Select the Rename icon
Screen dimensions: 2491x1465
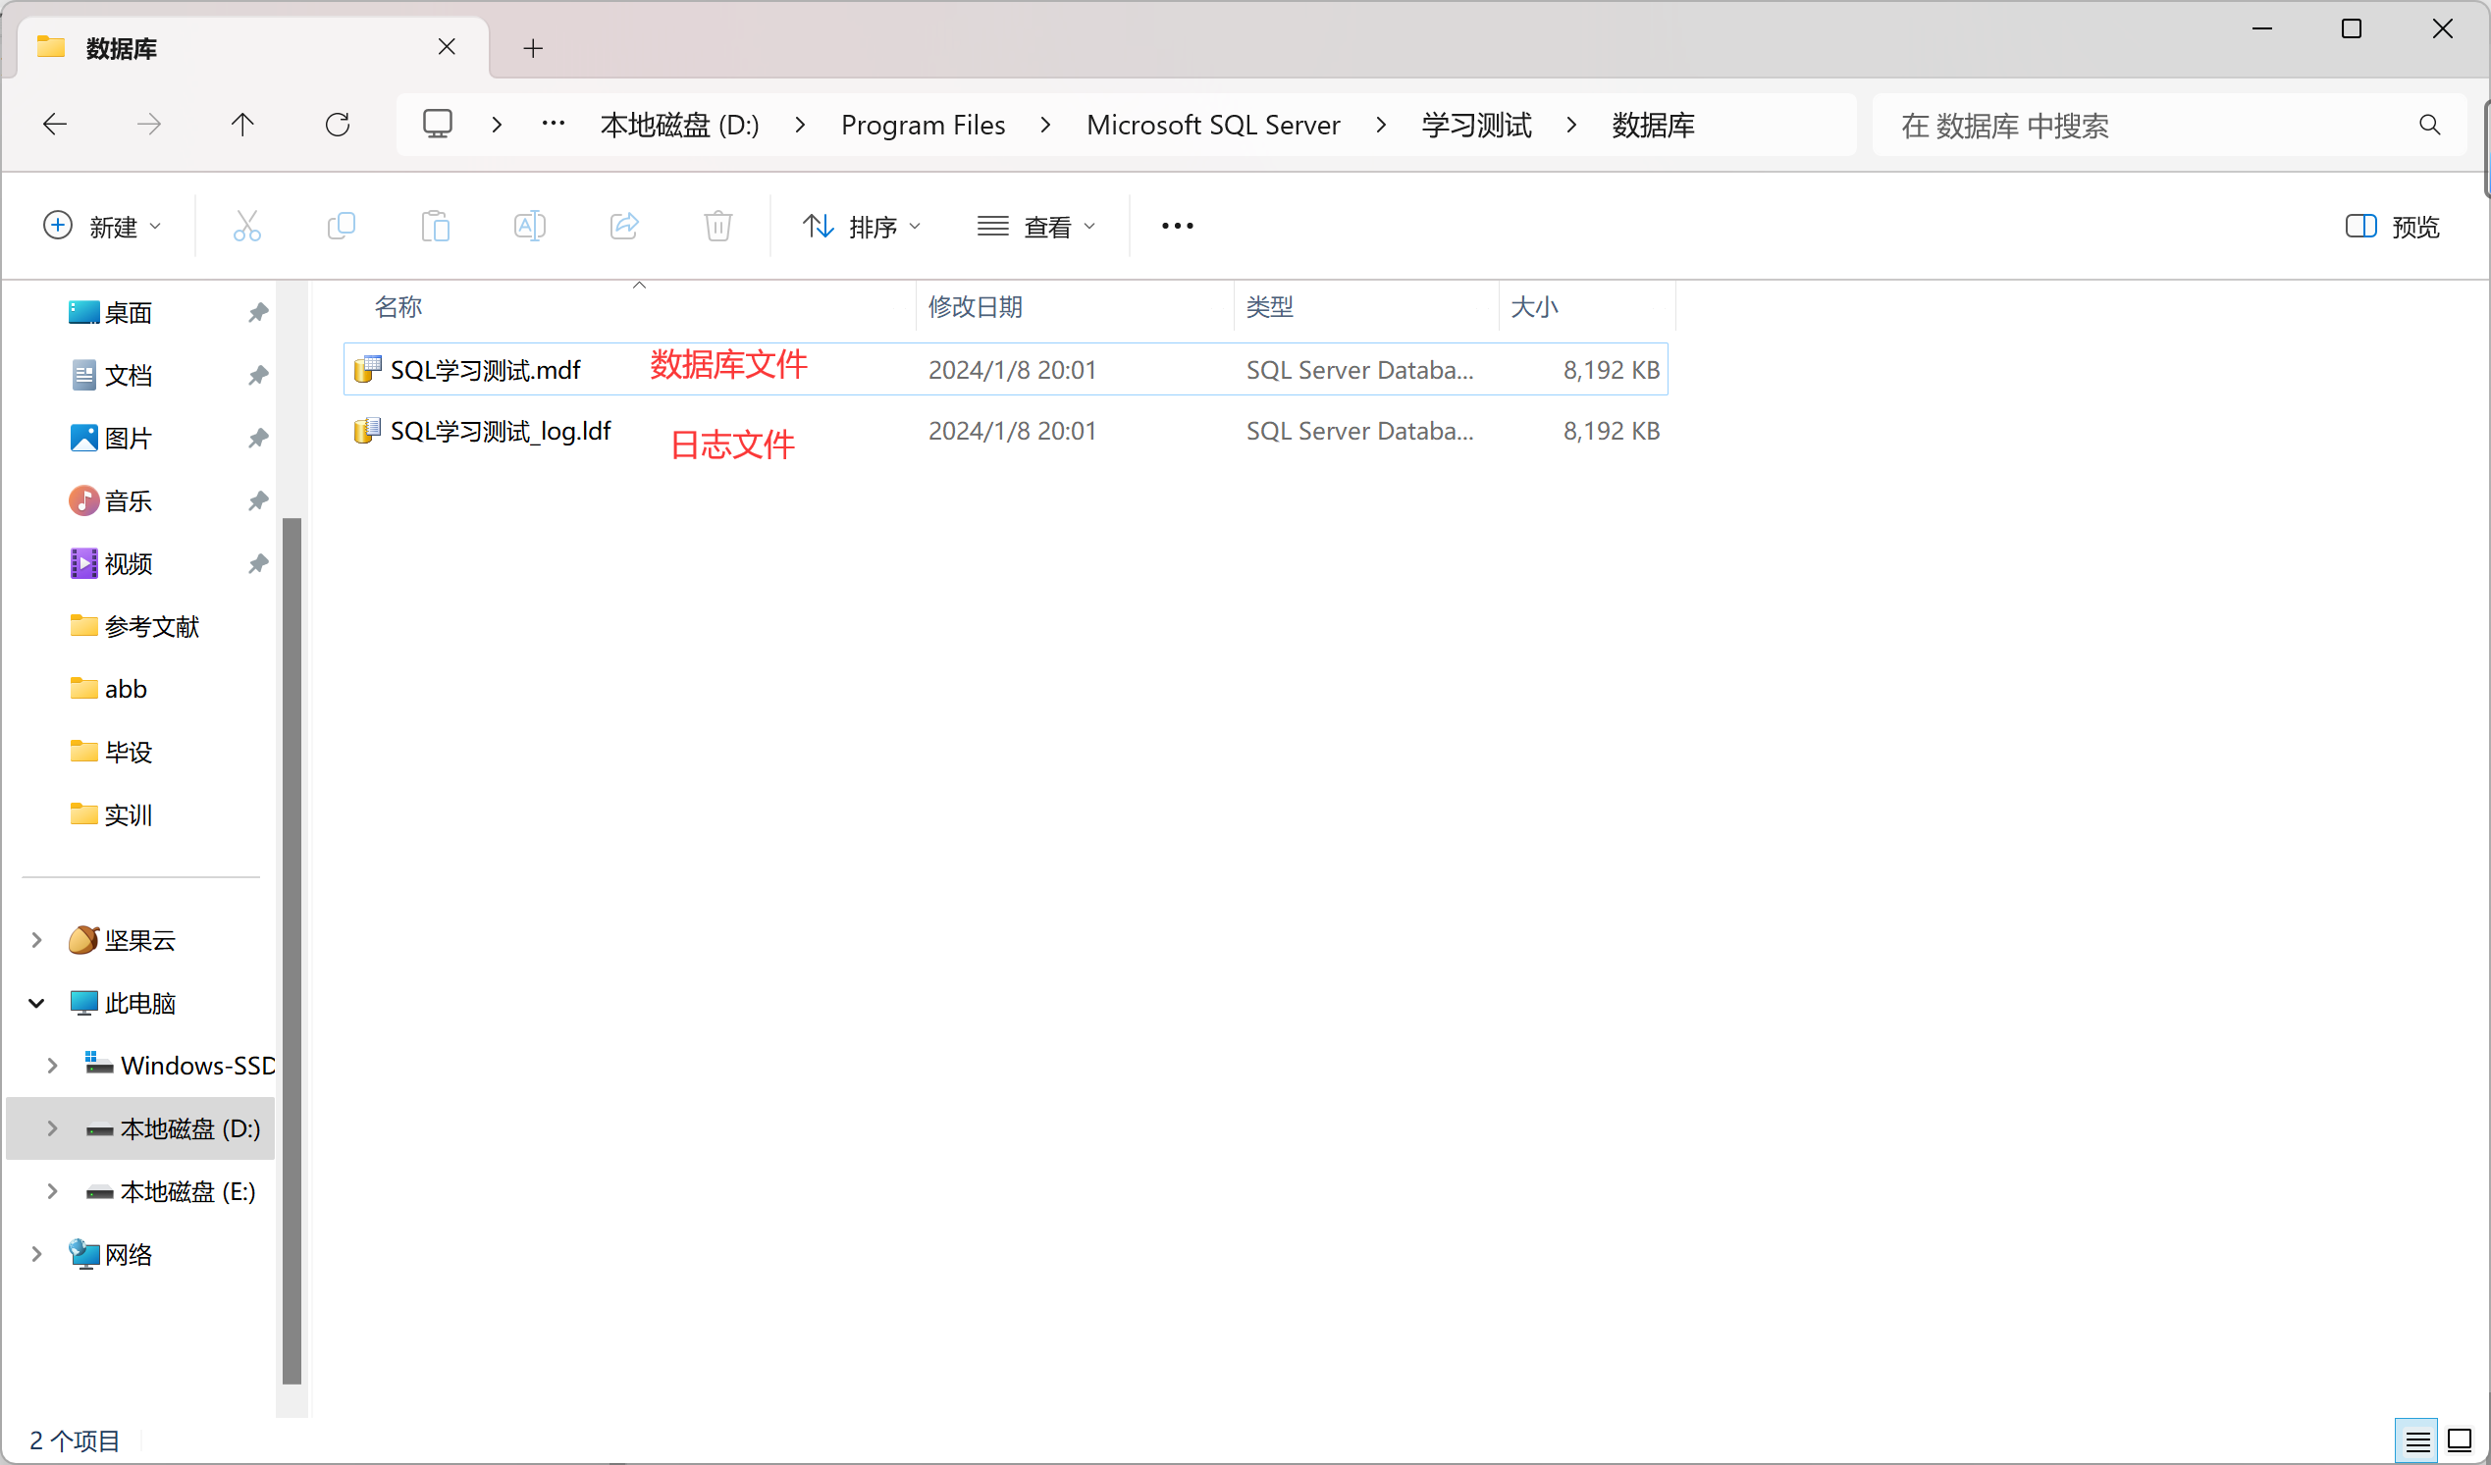[529, 226]
